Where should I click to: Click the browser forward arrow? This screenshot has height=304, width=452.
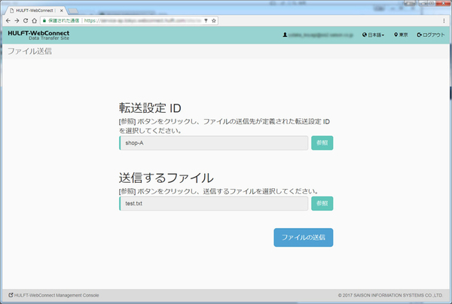[17, 20]
